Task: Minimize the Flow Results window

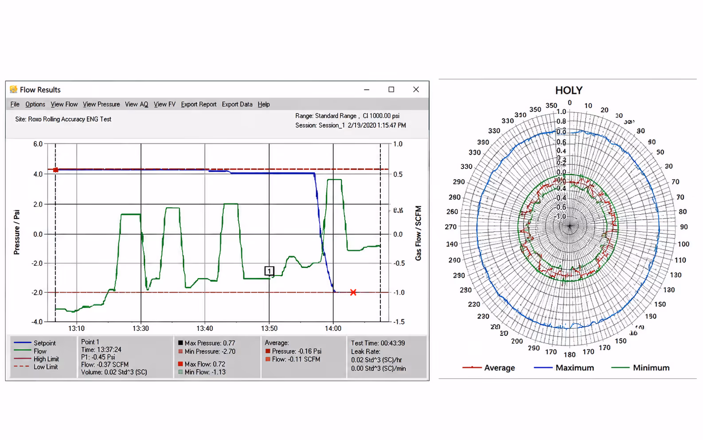Action: [367, 90]
